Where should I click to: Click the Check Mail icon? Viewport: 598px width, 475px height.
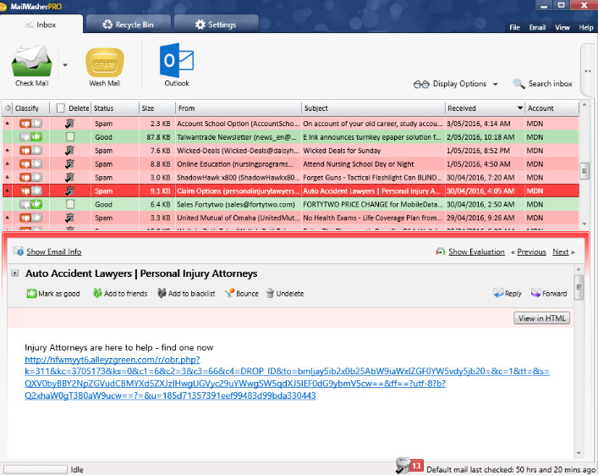[31, 61]
